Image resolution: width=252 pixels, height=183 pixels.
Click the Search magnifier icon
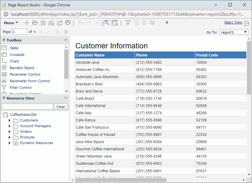[152, 23]
